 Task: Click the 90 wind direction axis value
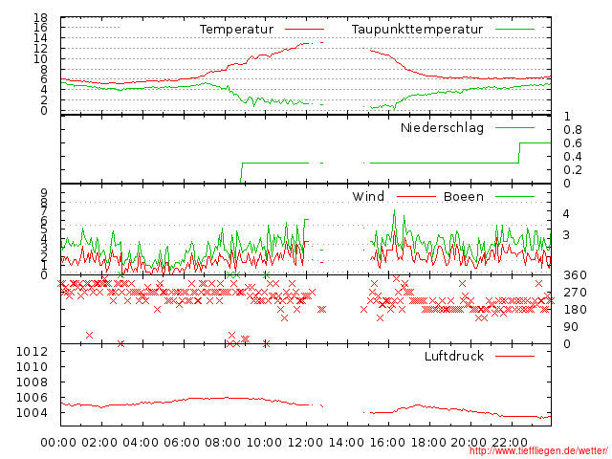pos(571,327)
